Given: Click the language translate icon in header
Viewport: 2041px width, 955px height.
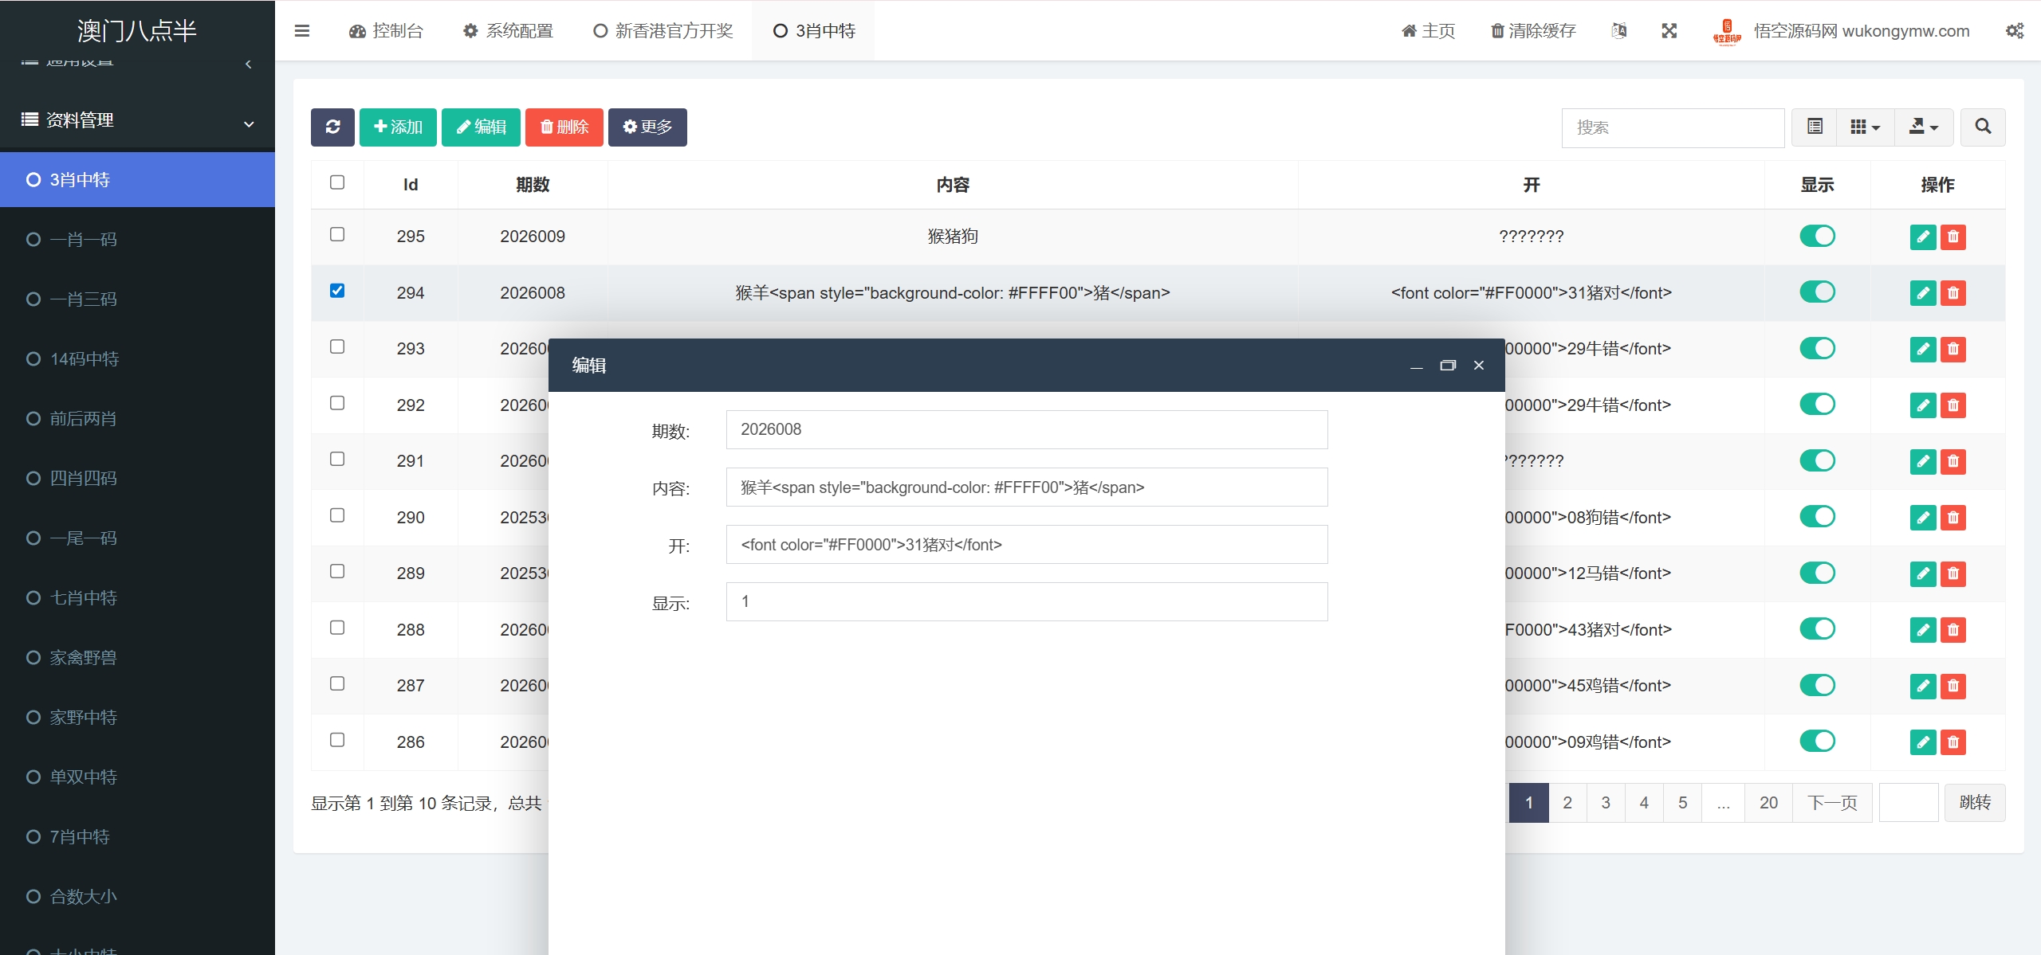Looking at the screenshot, I should pyautogui.click(x=1618, y=31).
